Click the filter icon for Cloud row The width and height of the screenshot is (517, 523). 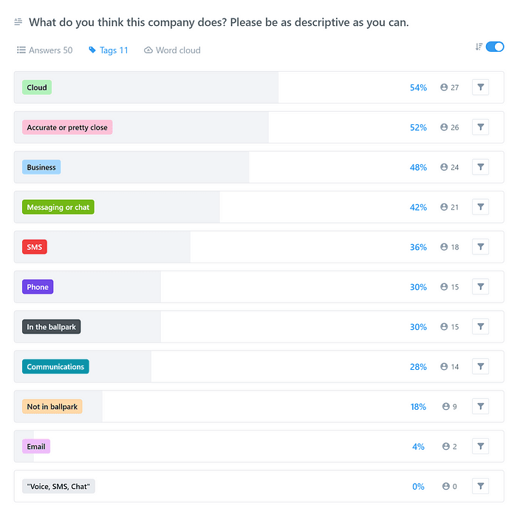tap(480, 87)
